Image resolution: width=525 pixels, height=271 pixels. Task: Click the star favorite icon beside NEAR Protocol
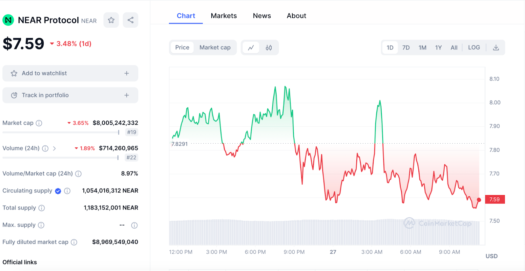pyautogui.click(x=111, y=20)
